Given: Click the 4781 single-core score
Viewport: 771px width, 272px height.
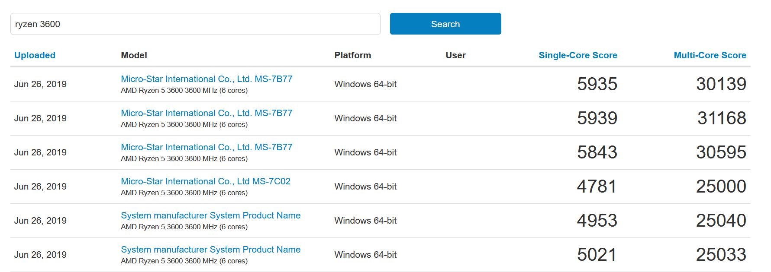Looking at the screenshot, I should tap(597, 187).
